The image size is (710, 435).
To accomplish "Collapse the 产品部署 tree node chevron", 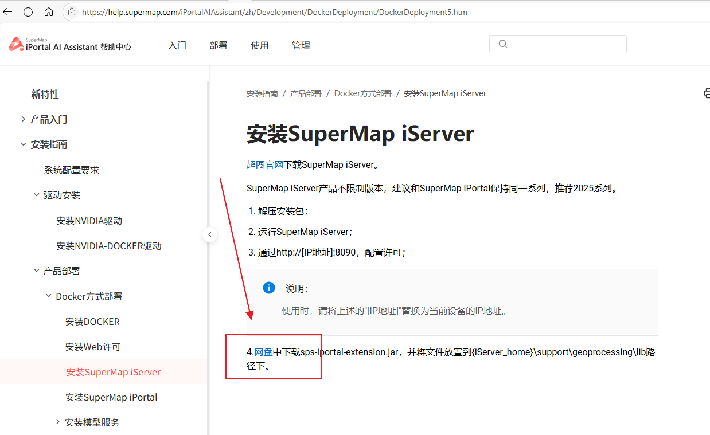I will pyautogui.click(x=36, y=271).
